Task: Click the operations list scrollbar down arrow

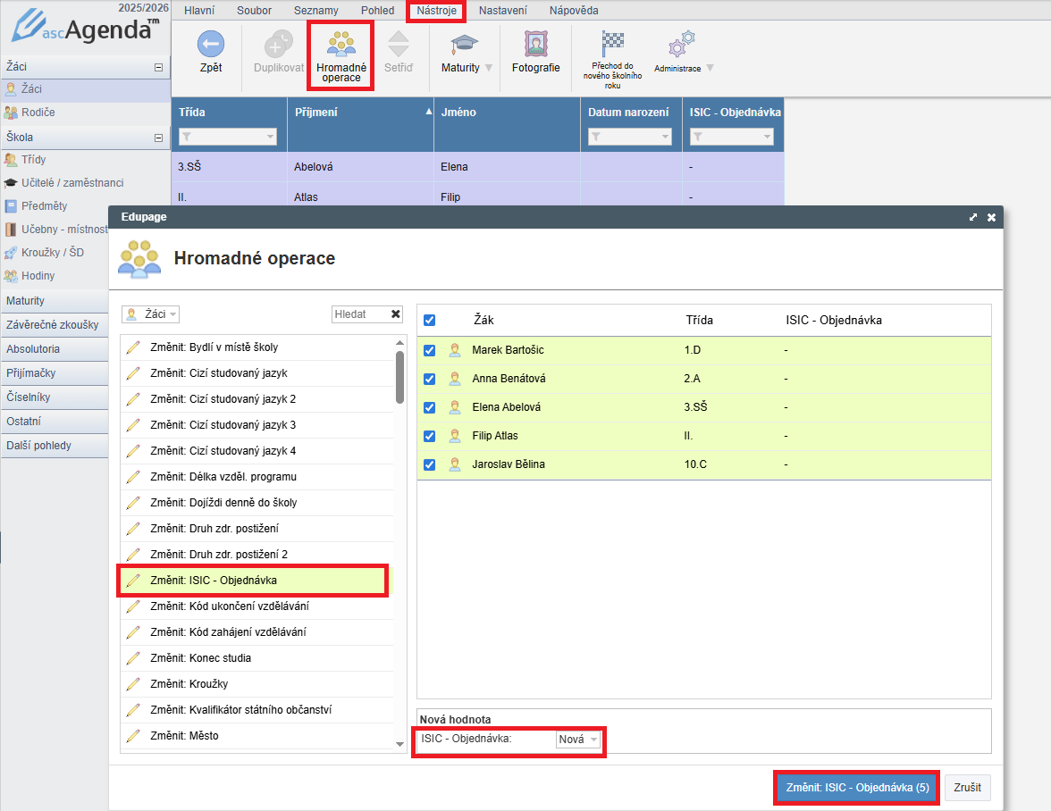Action: pyautogui.click(x=399, y=743)
